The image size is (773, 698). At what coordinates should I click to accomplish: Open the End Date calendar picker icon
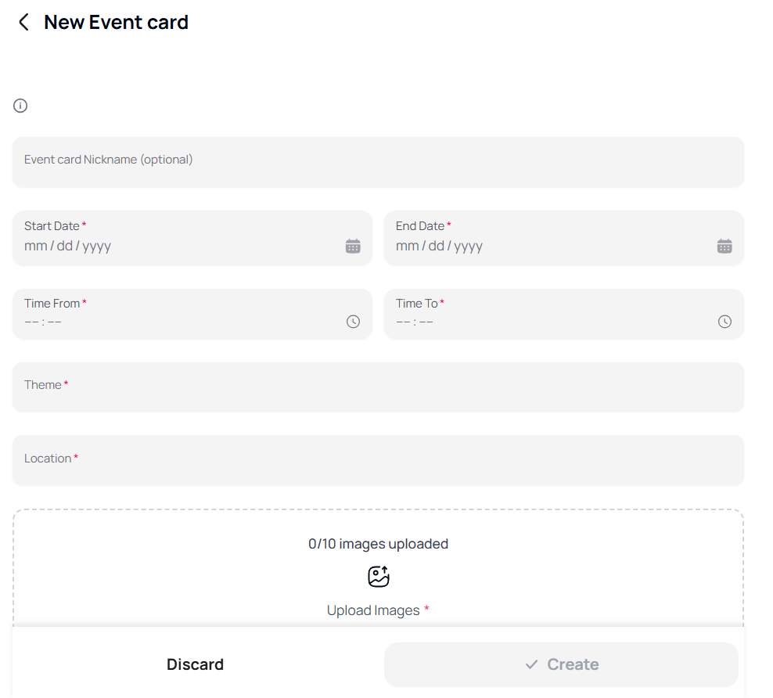pyautogui.click(x=724, y=245)
